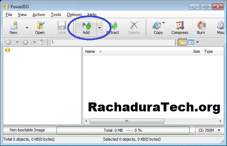Screen dimensions: 227x146
Task: Click the Total 0 MB capacity bar
Action: coord(123,130)
